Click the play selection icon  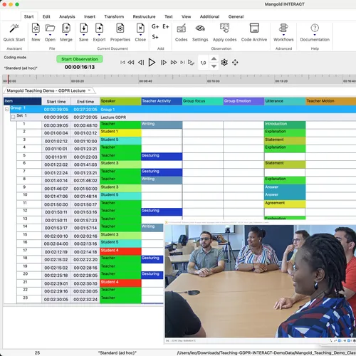191,63
